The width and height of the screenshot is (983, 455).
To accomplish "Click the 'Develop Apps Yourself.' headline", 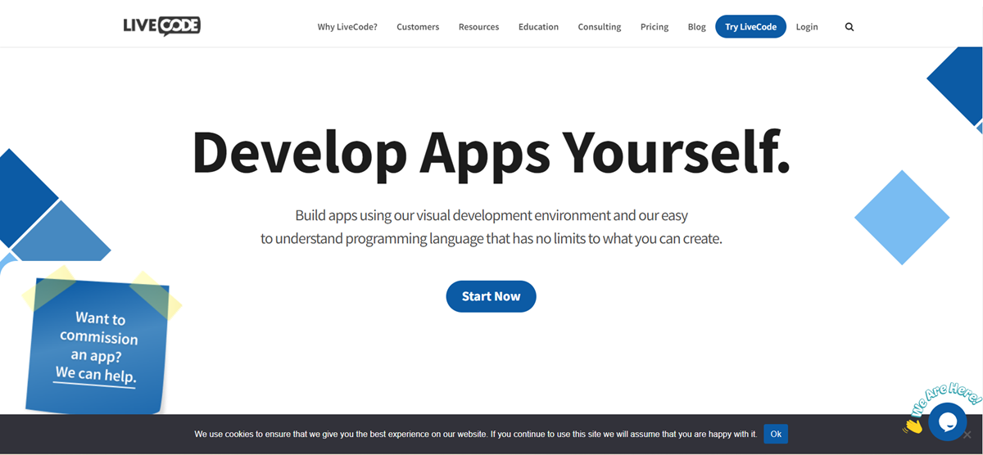I will point(491,152).
